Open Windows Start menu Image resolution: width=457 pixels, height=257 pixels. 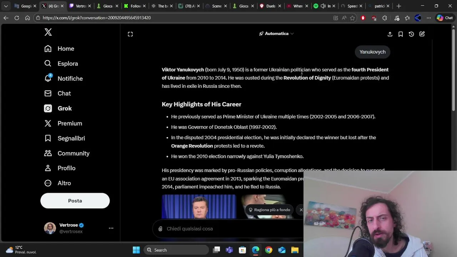tap(136, 250)
